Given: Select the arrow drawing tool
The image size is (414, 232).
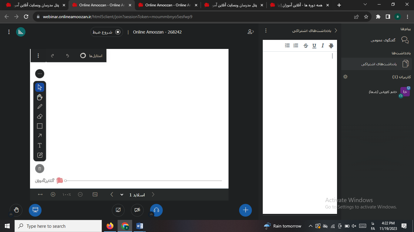Looking at the screenshot, I should click(40, 136).
